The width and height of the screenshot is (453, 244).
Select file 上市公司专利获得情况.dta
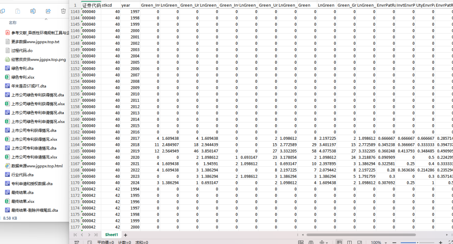pyautogui.click(x=34, y=130)
